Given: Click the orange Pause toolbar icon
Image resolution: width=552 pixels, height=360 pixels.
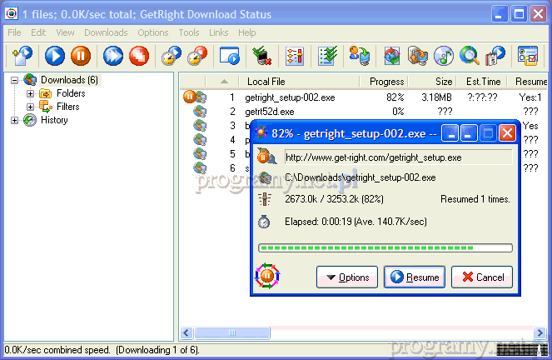Looking at the screenshot, I should click(81, 56).
